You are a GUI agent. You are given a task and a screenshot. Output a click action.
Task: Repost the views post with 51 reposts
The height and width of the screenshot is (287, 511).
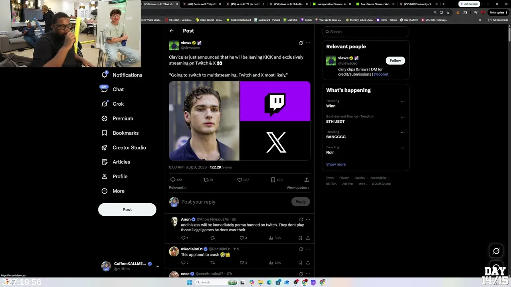pyautogui.click(x=206, y=180)
